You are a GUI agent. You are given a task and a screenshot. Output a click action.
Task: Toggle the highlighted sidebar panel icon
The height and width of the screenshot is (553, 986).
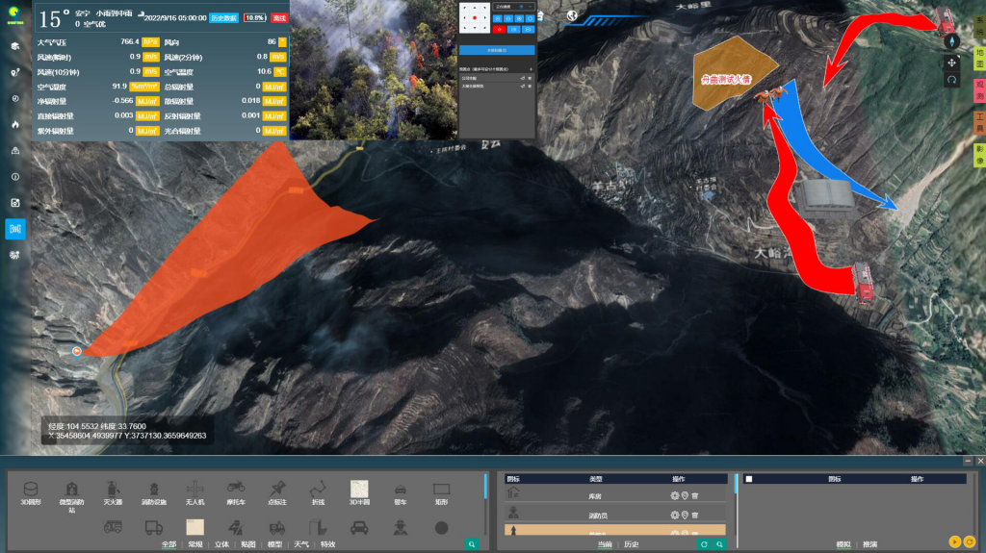click(x=15, y=229)
